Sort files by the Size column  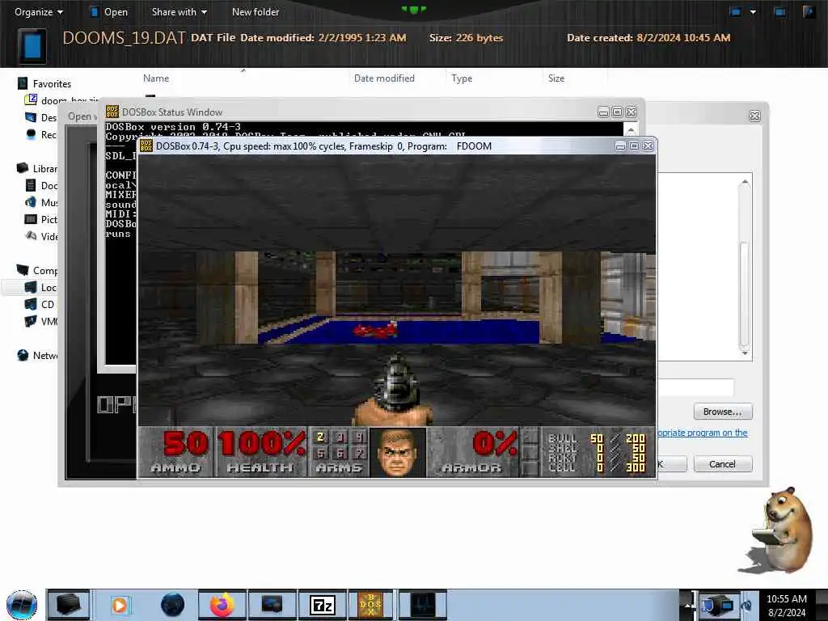click(556, 78)
